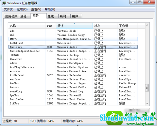Image resolution: width=157 pixels, height=126 pixels.
Task: Switch to the 进程 tab
Action: tap(25, 16)
